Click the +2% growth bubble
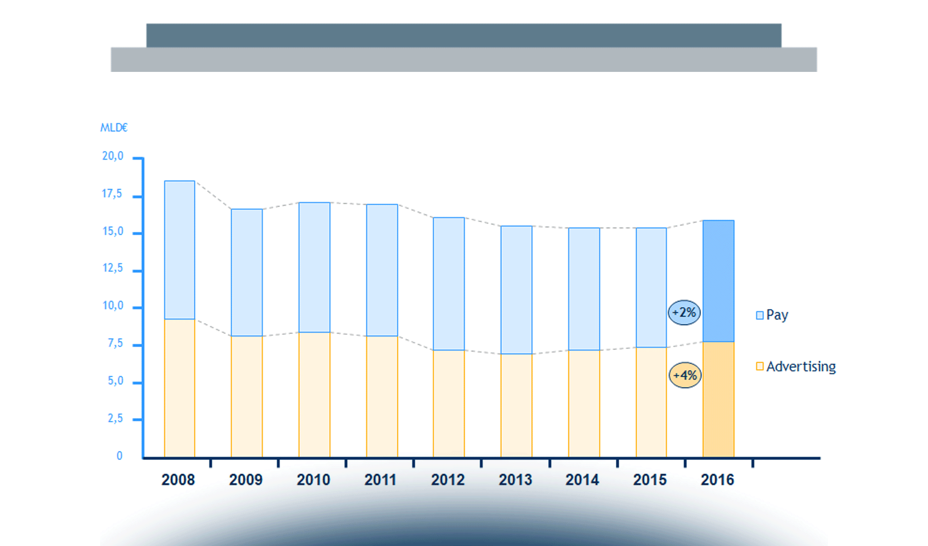The height and width of the screenshot is (546, 928). 684,313
